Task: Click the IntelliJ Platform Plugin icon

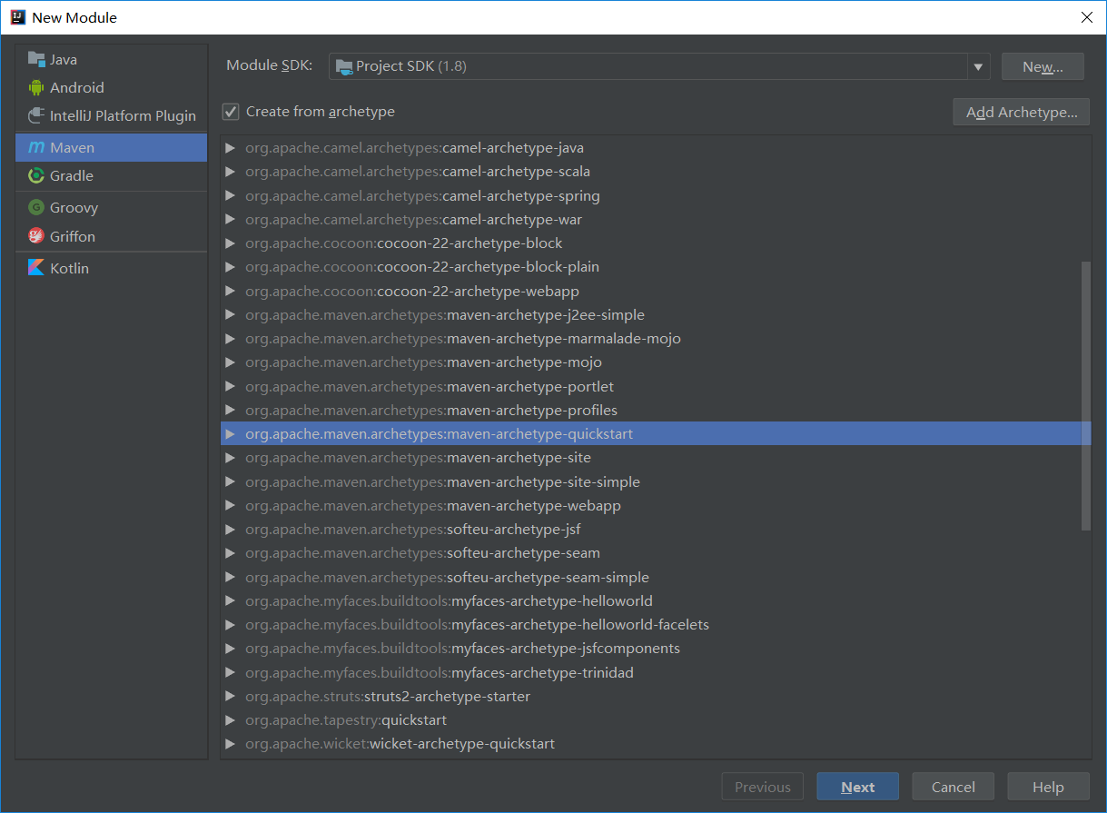Action: pyautogui.click(x=36, y=115)
